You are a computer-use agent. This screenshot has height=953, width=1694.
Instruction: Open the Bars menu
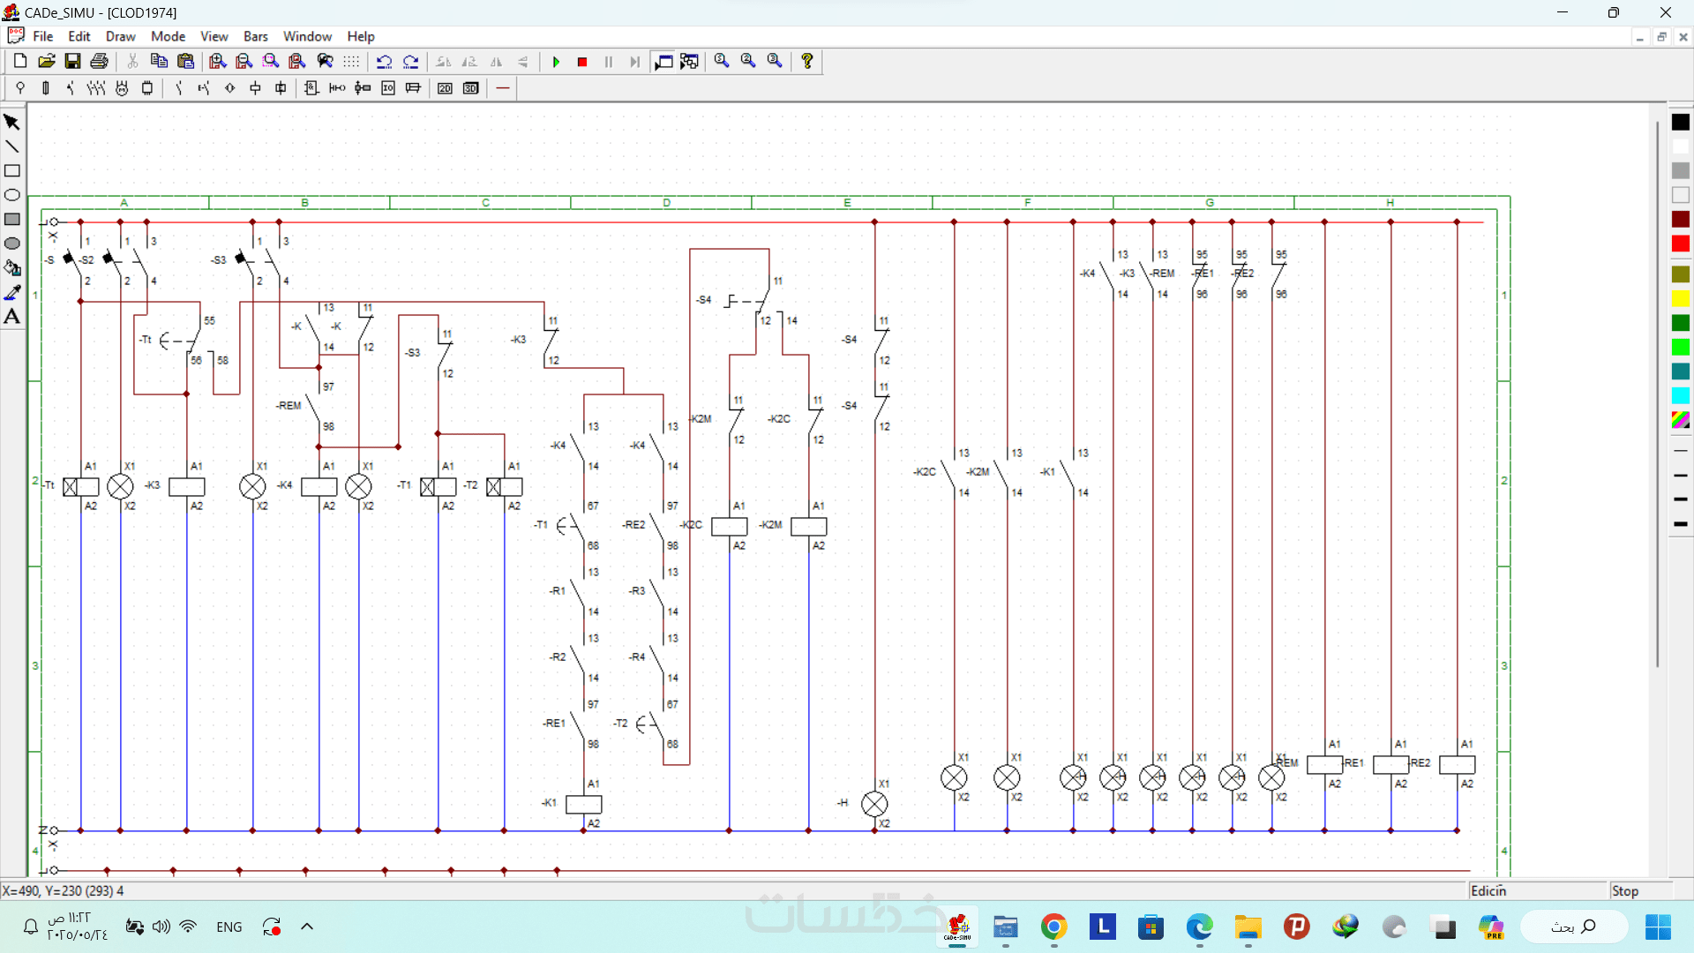255,36
